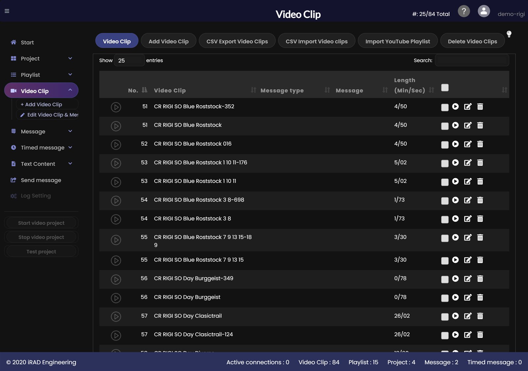Delete CR RIGI SO Day Burggeist clip
528x371 pixels.
click(x=480, y=297)
